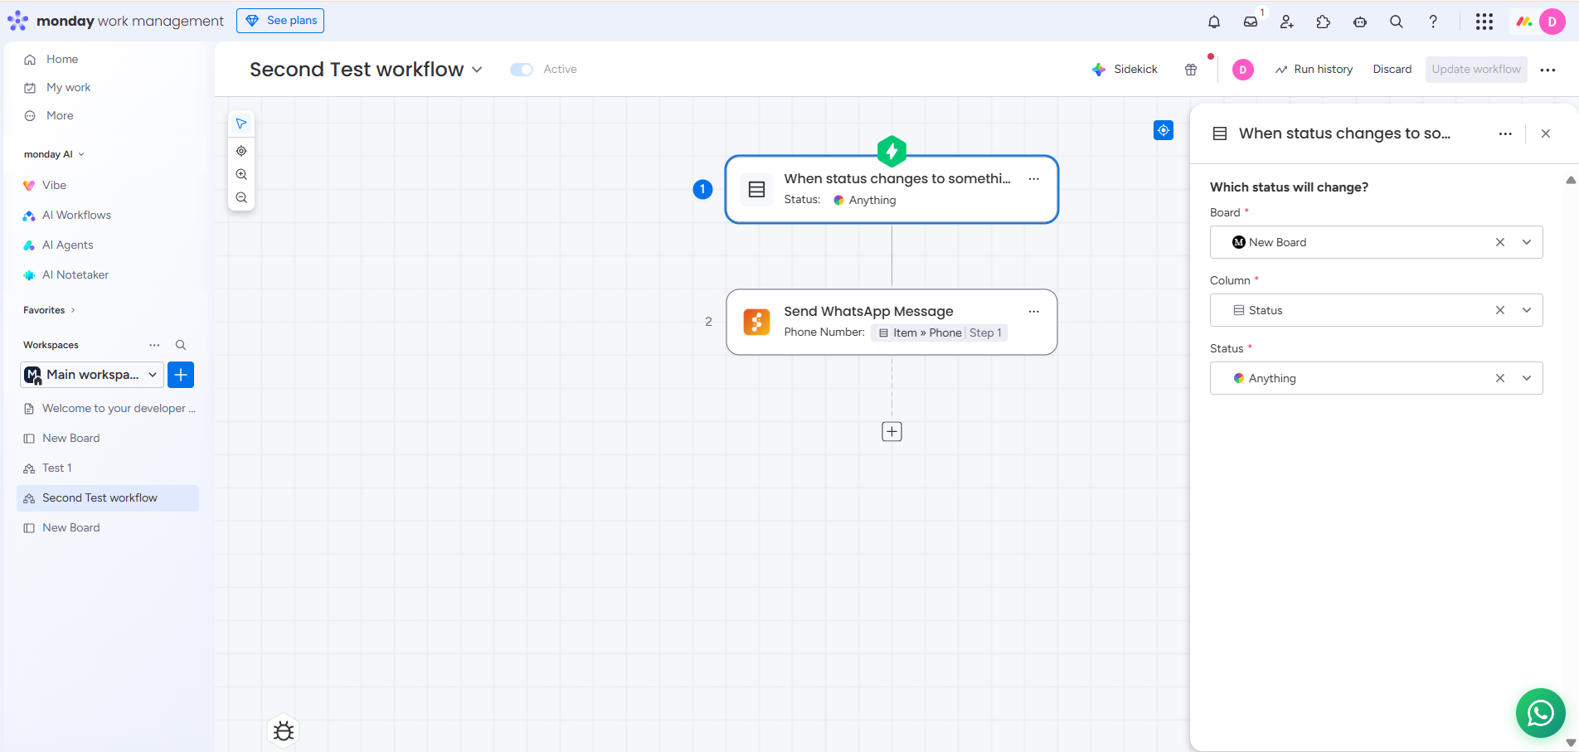The width and height of the screenshot is (1579, 752).
Task: Click the invite members icon
Action: [x=1287, y=22]
